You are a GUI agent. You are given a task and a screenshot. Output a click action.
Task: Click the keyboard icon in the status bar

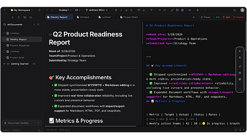tap(236, 130)
